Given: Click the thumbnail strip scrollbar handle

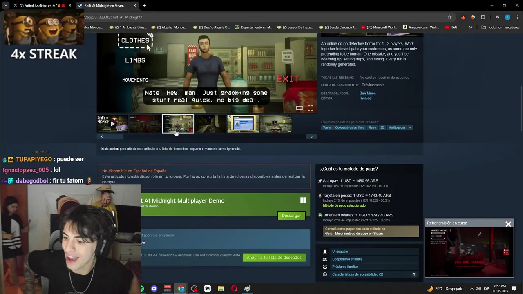Looking at the screenshot, I should pos(115,137).
